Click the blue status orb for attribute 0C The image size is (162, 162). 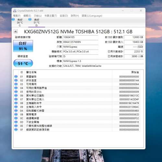point(16,118)
